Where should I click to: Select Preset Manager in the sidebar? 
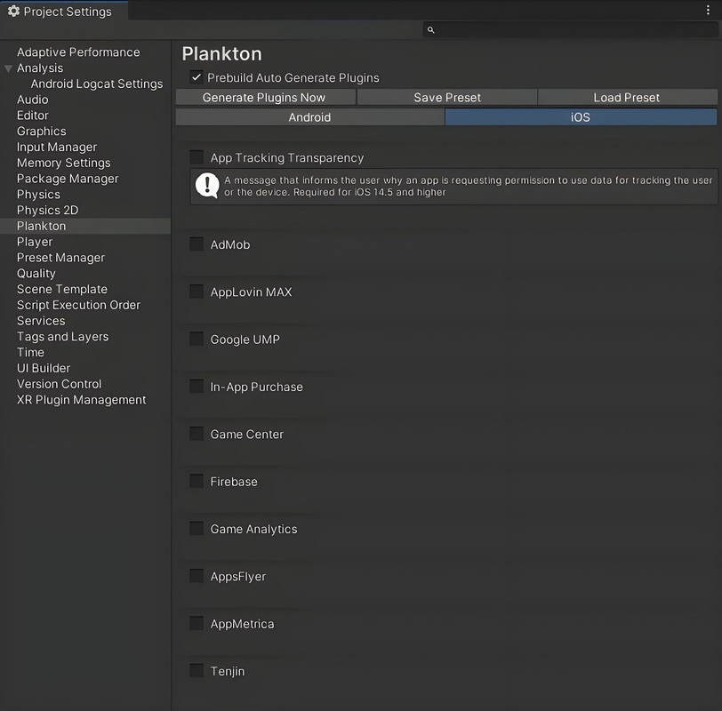tap(60, 257)
